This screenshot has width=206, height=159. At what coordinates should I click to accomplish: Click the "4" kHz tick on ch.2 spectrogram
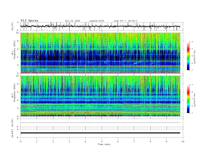pyautogui.click(x=18, y=100)
